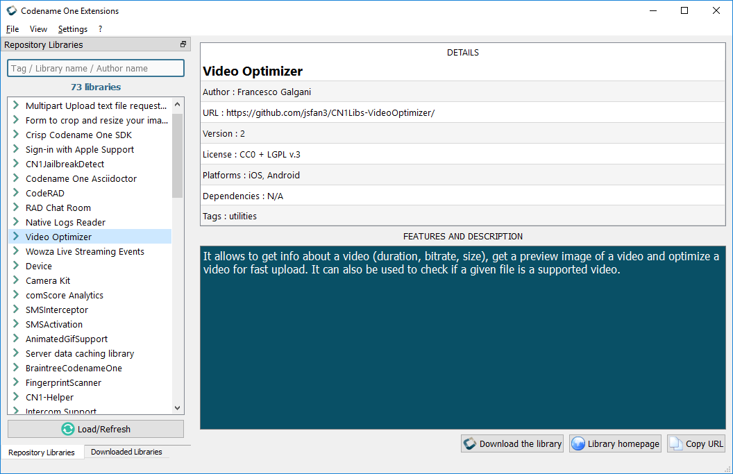
Task: Click the library list scroll up arrow
Action: (x=177, y=104)
